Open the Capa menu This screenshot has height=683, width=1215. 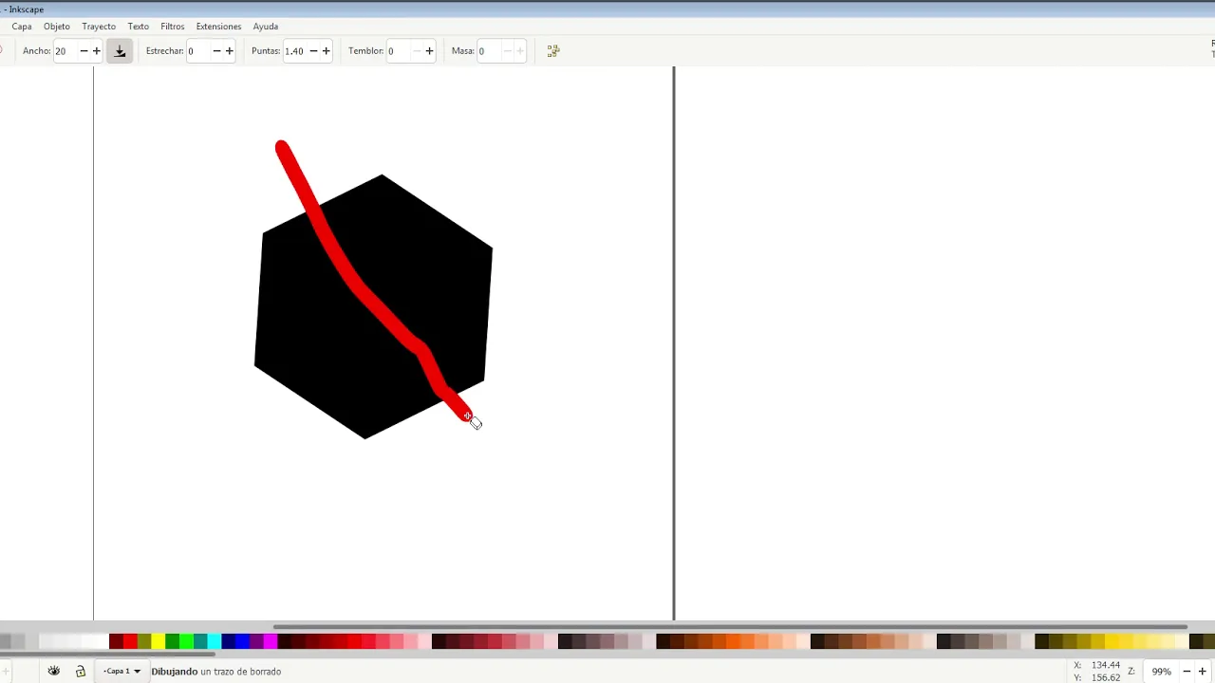(x=22, y=27)
